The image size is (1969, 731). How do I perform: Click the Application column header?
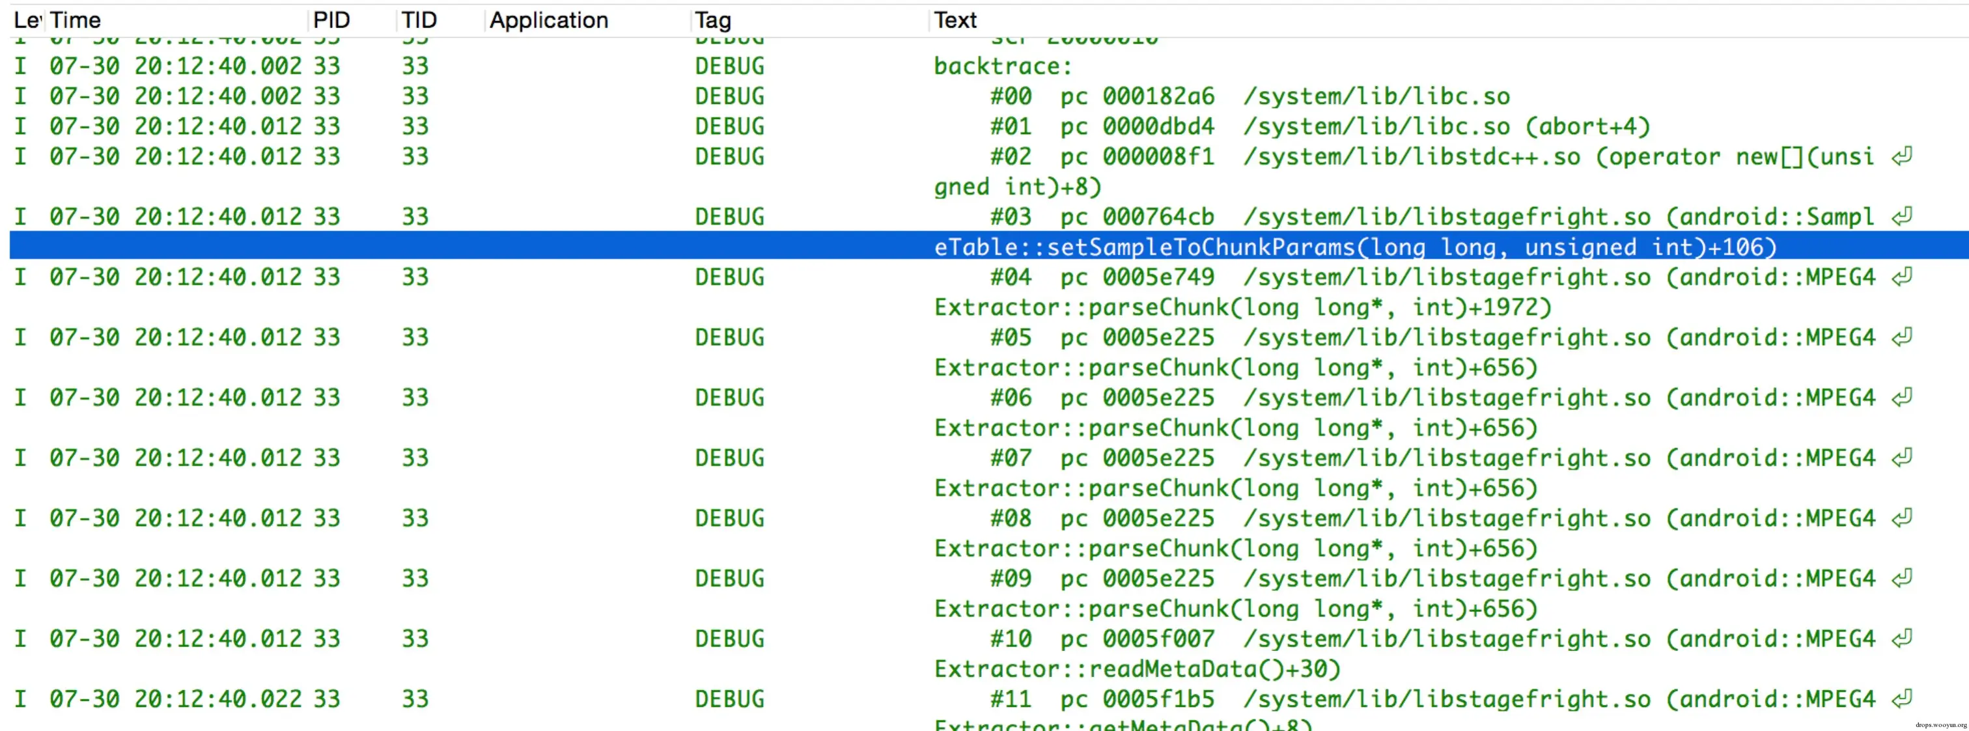549,20
